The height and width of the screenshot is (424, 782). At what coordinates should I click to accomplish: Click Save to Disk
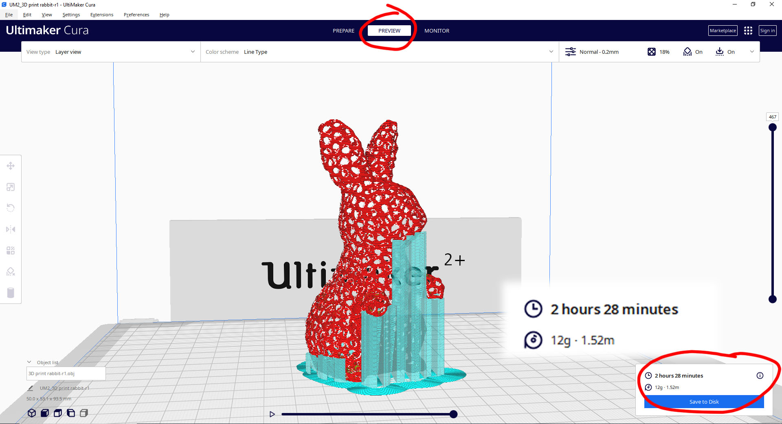[x=704, y=402]
